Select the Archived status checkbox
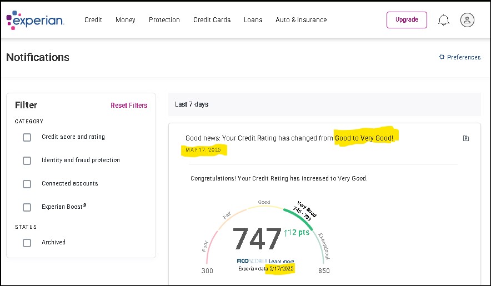 click(x=27, y=243)
